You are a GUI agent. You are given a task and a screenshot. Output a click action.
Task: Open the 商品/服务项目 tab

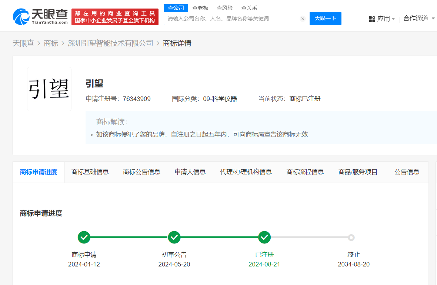click(358, 172)
